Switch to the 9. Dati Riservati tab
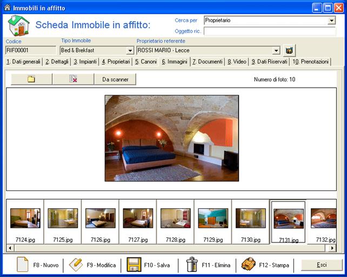 [269, 62]
